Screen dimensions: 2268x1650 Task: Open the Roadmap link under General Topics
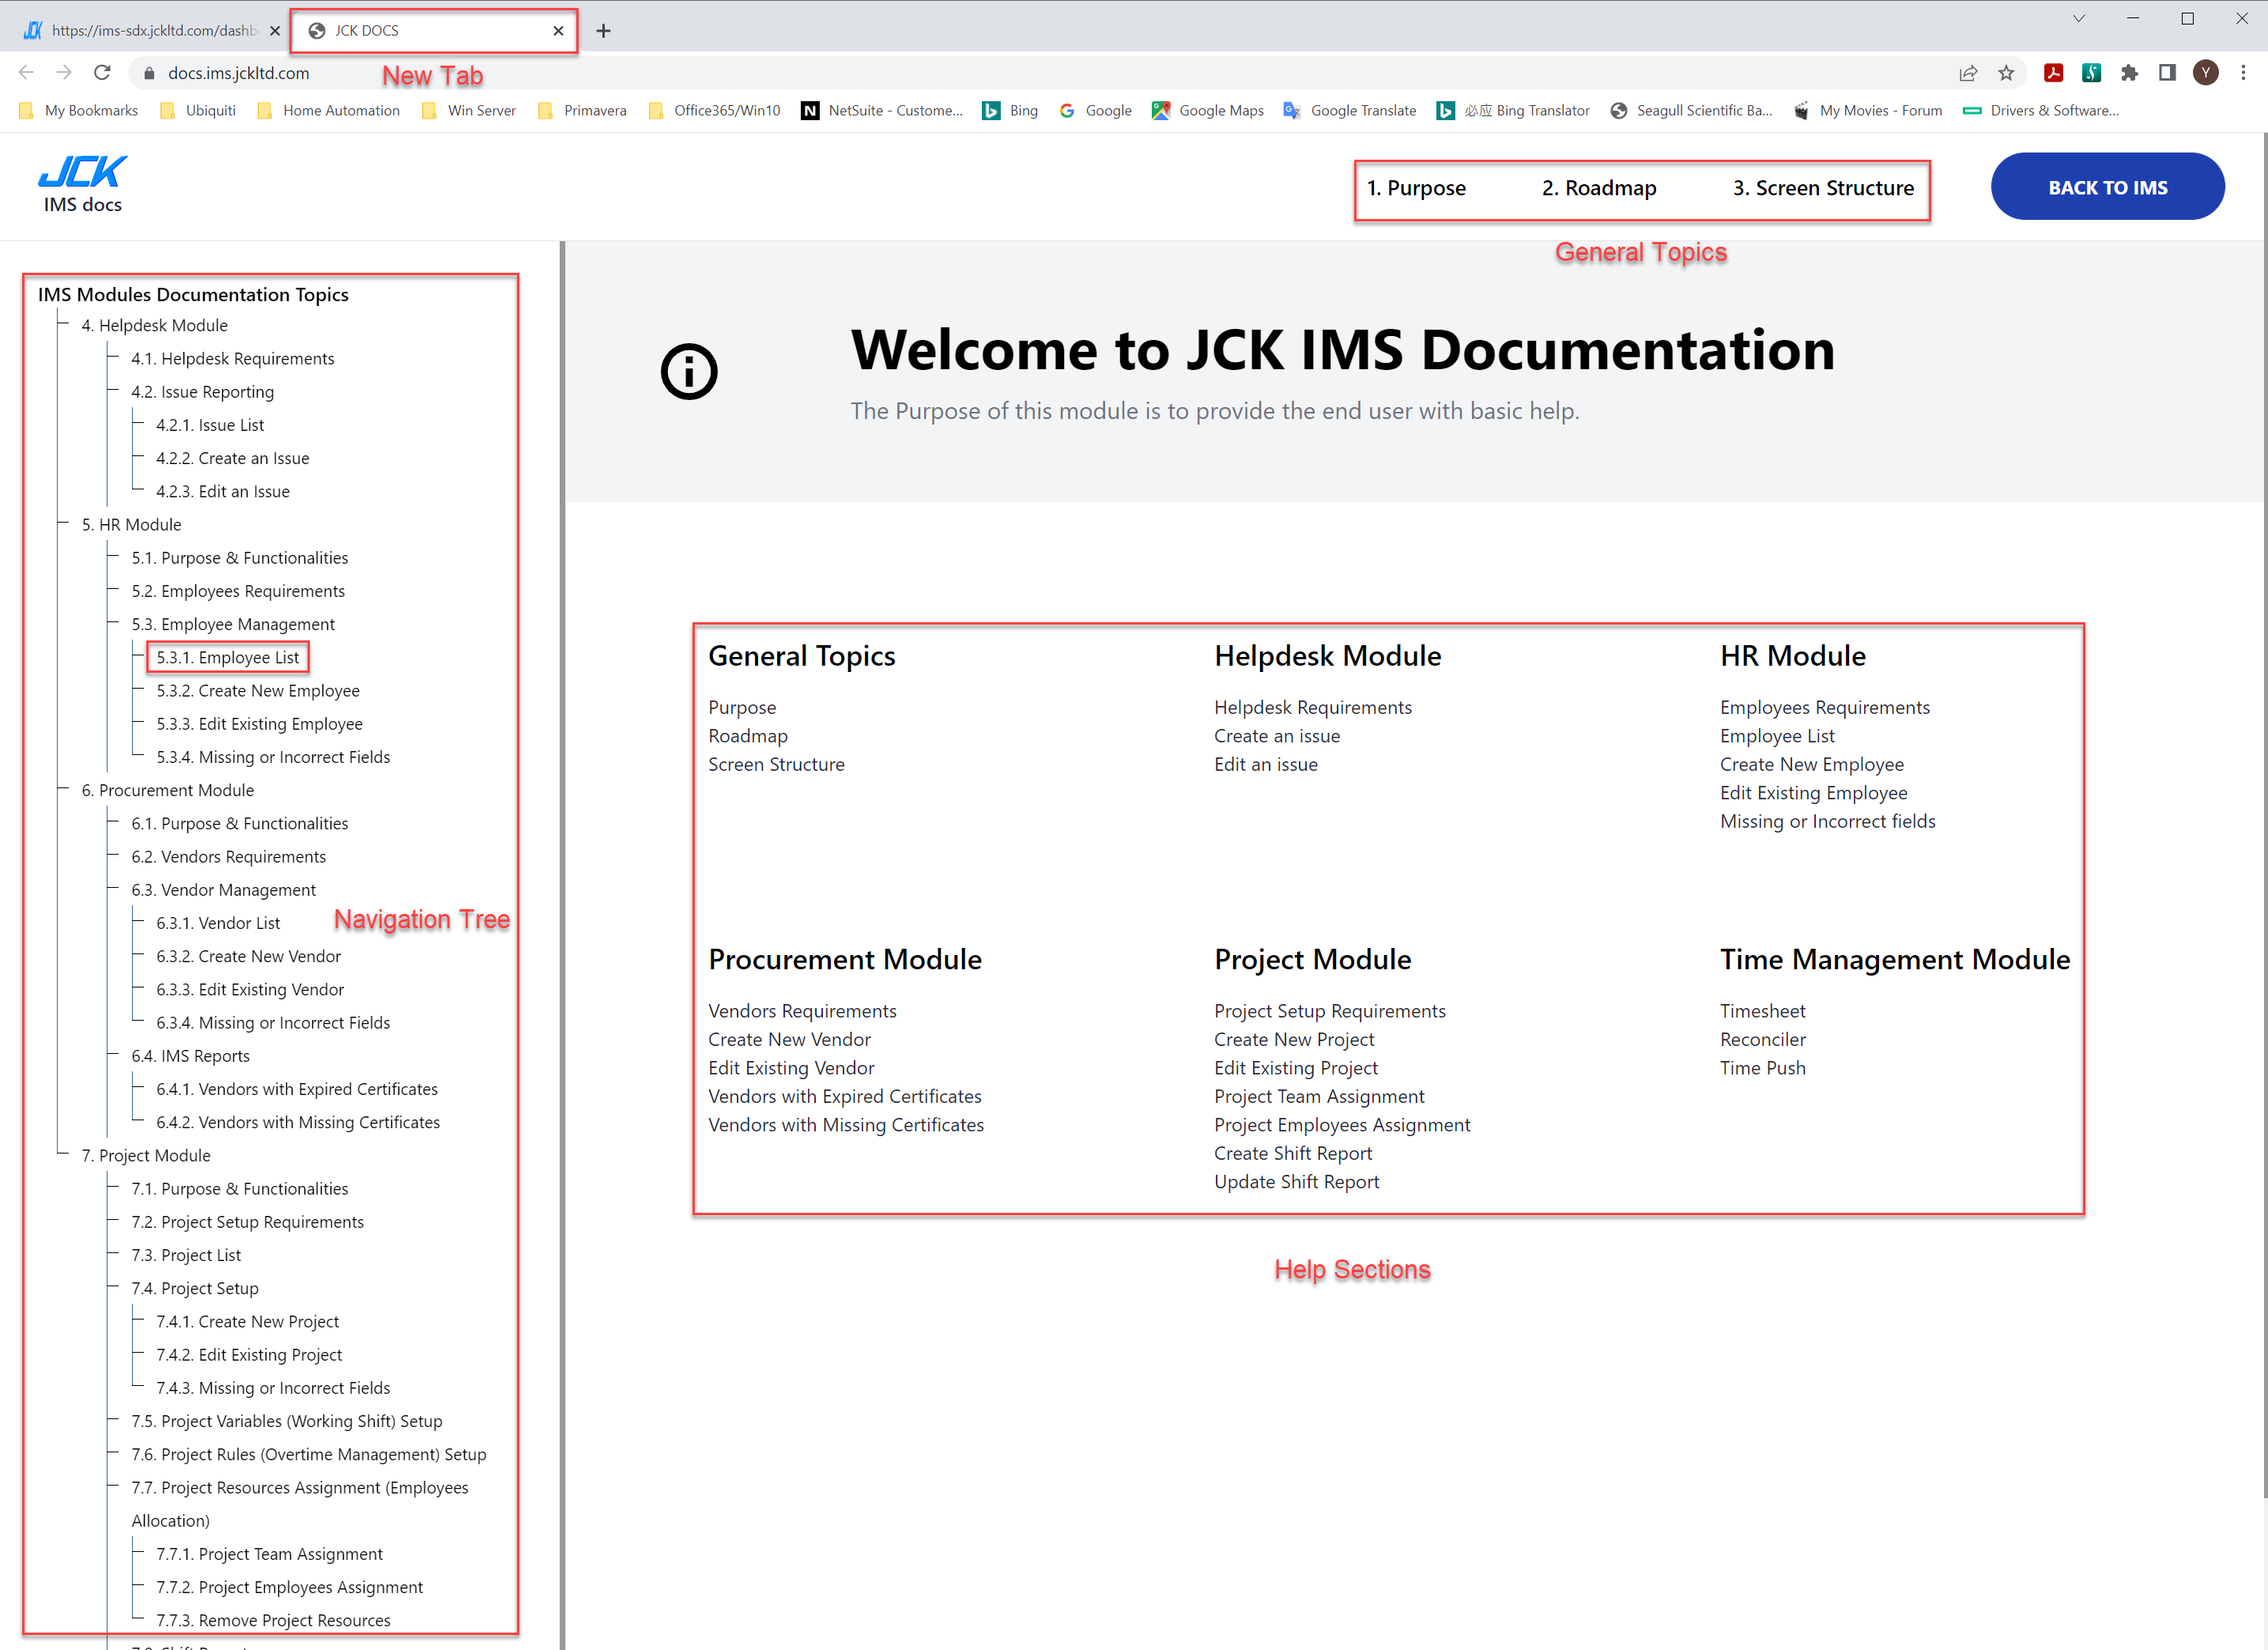(748, 736)
